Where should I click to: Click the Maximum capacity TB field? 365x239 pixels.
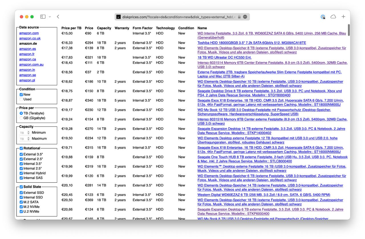click(23, 139)
